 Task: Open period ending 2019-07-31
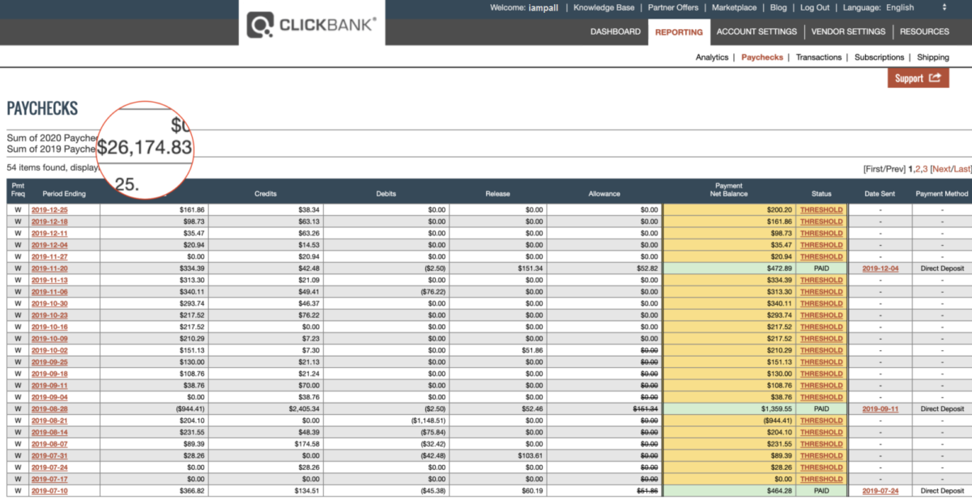pos(49,456)
